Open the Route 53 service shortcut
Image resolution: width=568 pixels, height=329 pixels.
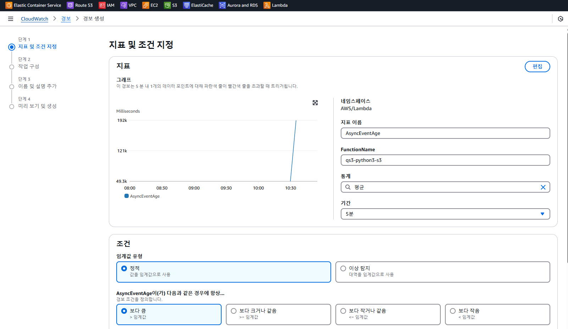point(80,5)
